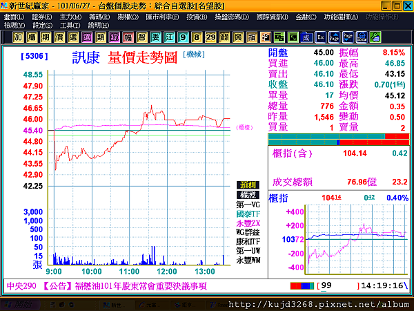Click the 櫃 toolbar button
The image size is (414, 311).
coord(32,37)
